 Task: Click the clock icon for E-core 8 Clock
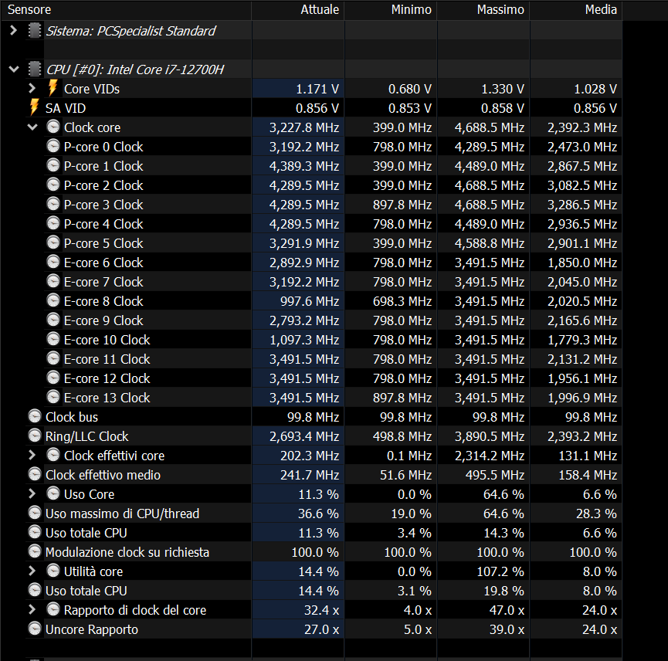pos(53,300)
